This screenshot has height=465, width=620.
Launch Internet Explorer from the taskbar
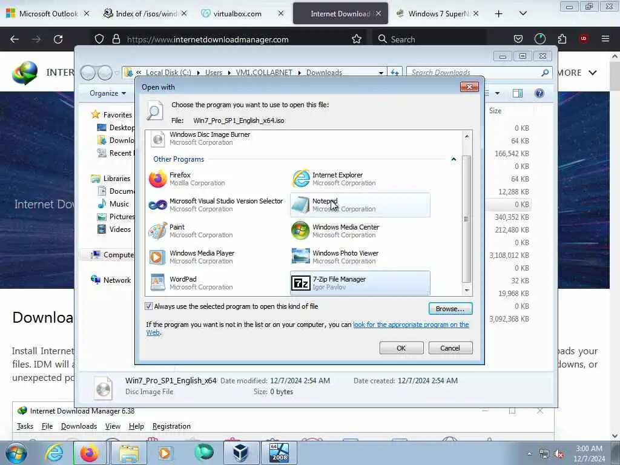[x=54, y=453]
